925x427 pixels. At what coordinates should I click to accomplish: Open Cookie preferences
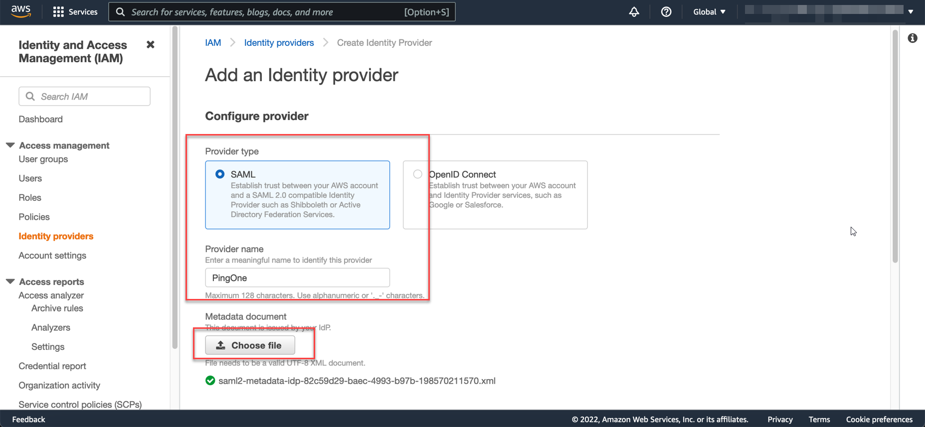[879, 420]
